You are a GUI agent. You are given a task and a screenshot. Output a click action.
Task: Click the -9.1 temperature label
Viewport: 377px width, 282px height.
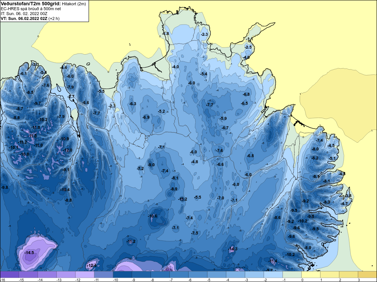[66, 170]
